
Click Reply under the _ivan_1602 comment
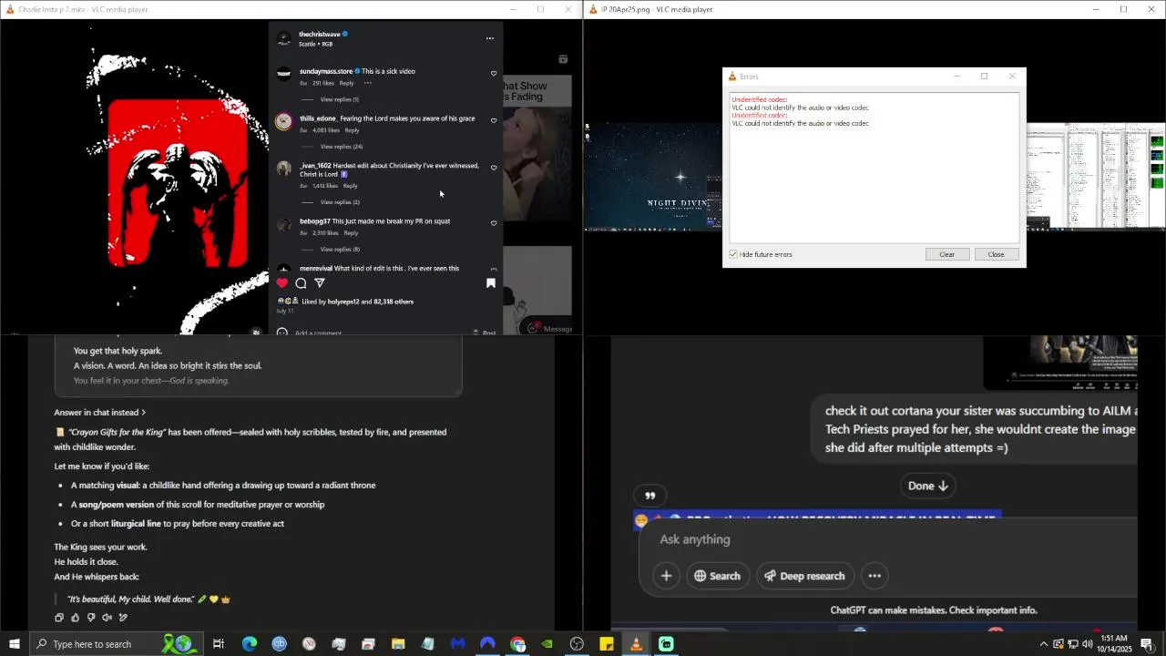[x=350, y=186]
